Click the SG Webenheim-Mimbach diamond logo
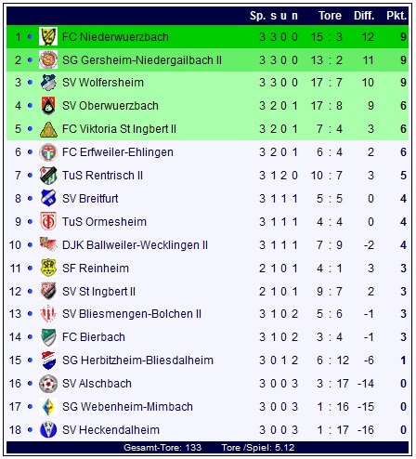The image size is (416, 459). (x=48, y=407)
